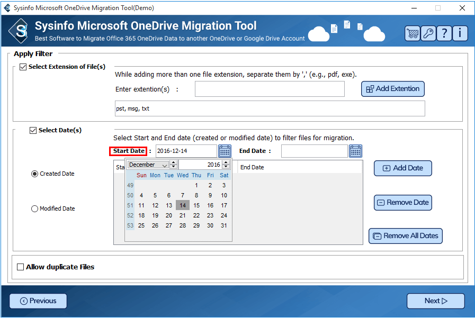Image resolution: width=475 pixels, height=318 pixels.
Task: Decrease the year 2016 with down arrow
Action: (x=226, y=167)
